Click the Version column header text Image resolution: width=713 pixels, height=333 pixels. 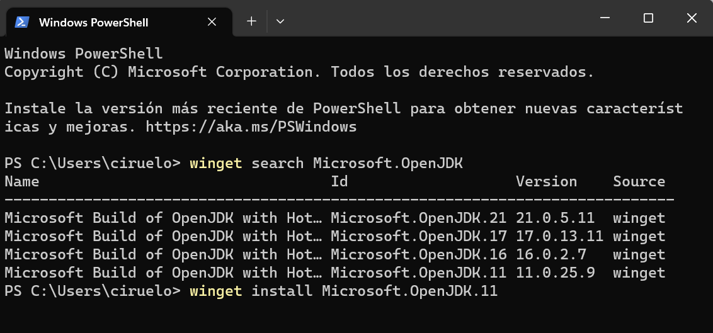[546, 182]
